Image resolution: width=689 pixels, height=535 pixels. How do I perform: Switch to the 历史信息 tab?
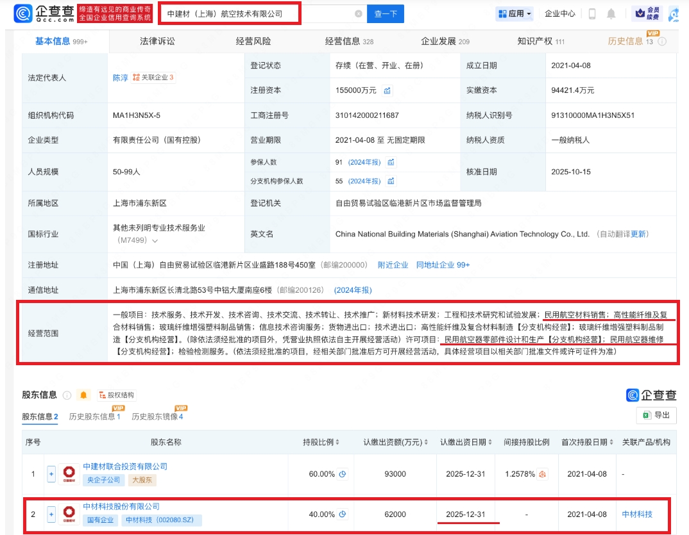630,41
